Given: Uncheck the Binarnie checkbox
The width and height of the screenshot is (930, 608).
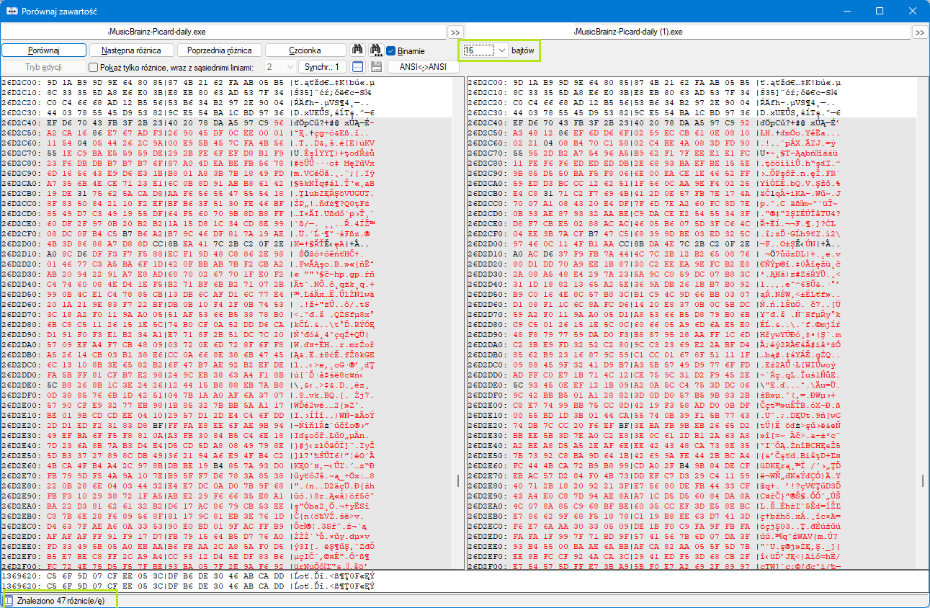Looking at the screenshot, I should pos(391,51).
